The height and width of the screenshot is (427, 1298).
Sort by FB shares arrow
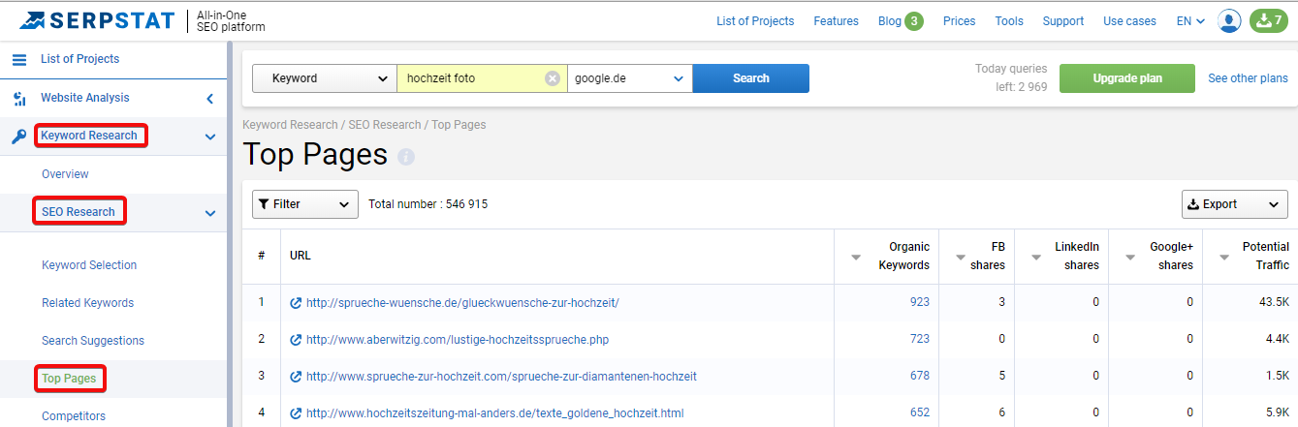tap(961, 258)
